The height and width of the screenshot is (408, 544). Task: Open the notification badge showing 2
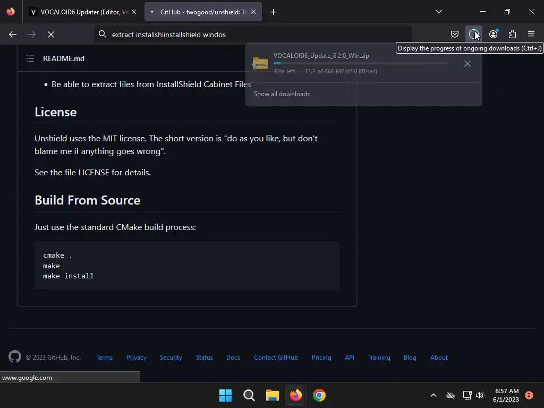529,395
